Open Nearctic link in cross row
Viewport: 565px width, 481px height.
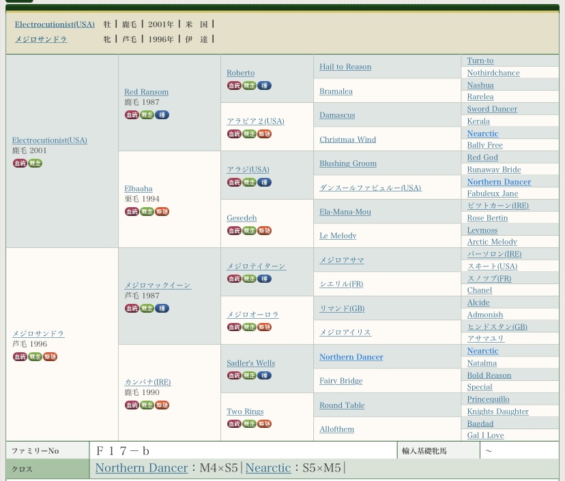(267, 468)
